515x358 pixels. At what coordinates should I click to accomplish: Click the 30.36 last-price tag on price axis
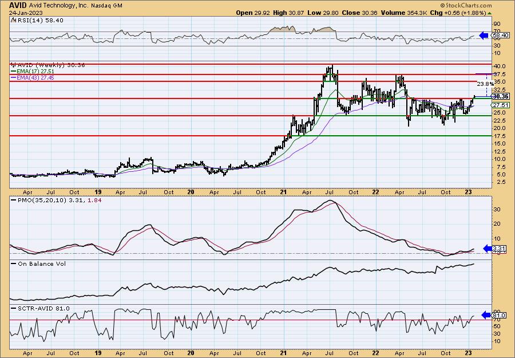pos(501,96)
